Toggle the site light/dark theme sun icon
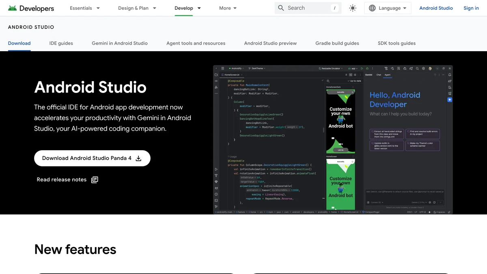 (353, 8)
